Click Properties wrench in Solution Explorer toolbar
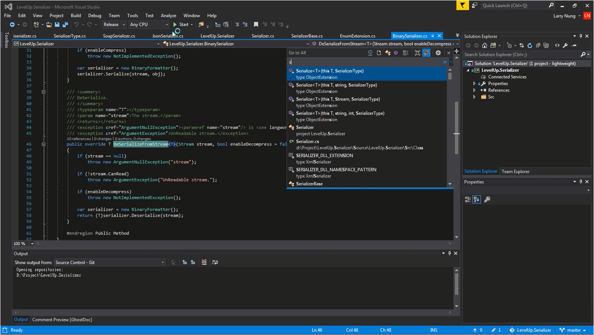The height and width of the screenshot is (335, 594). (x=565, y=46)
